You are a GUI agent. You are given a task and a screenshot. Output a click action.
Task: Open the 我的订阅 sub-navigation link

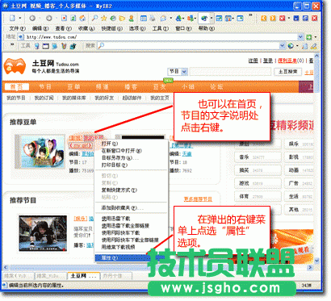[44, 98]
